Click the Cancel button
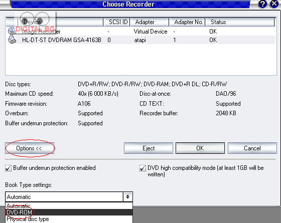Viewport: 281px width, 223px height. coord(252,148)
